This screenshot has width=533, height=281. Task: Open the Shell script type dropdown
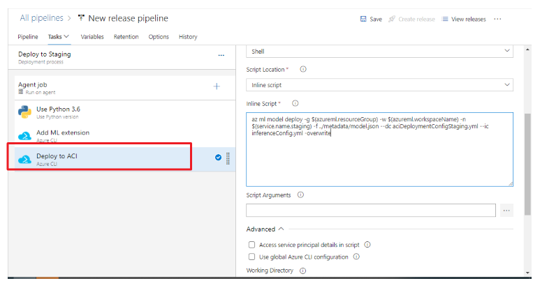(x=379, y=51)
